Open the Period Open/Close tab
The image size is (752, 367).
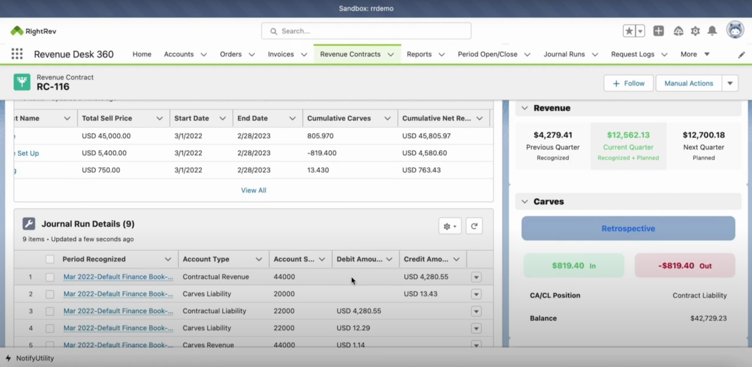tap(487, 54)
